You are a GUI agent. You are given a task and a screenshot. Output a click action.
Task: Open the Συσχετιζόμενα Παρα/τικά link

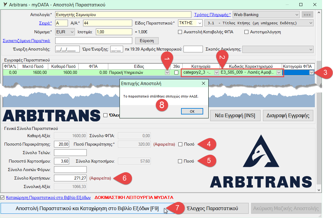(27, 41)
